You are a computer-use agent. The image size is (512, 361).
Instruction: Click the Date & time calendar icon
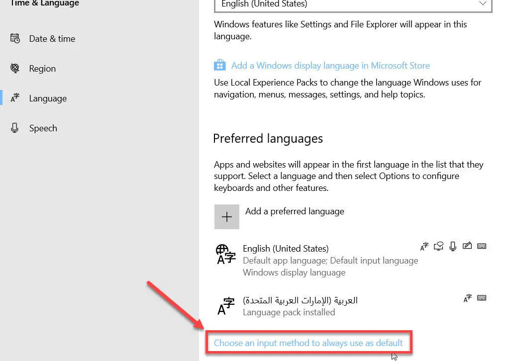pyautogui.click(x=15, y=38)
